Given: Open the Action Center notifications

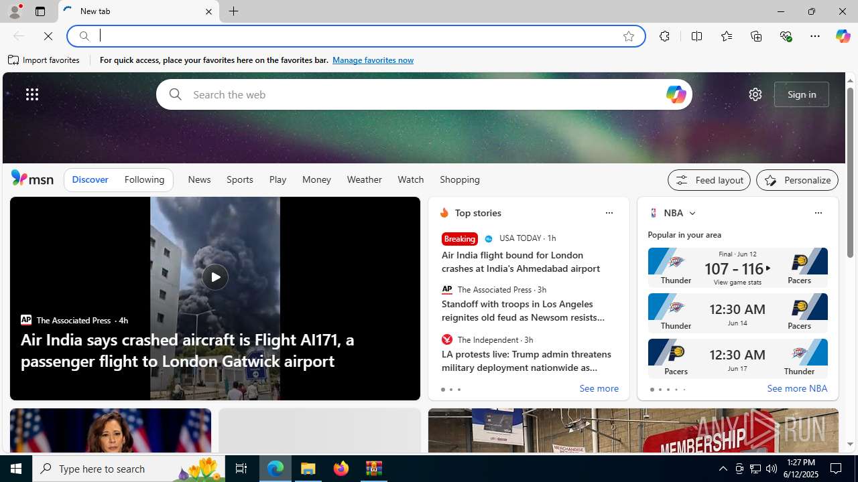Looking at the screenshot, I should (837, 469).
